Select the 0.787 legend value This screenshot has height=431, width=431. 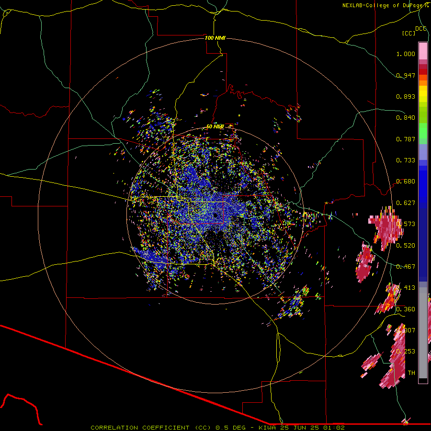click(406, 139)
